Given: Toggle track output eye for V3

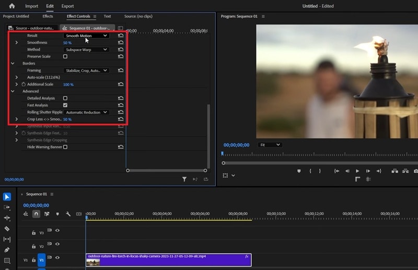Looking at the screenshot, I should coord(57,230).
